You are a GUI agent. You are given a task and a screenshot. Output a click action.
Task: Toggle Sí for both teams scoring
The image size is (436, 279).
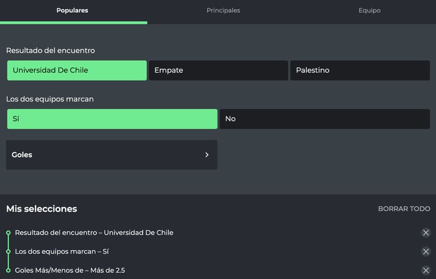[x=112, y=119]
